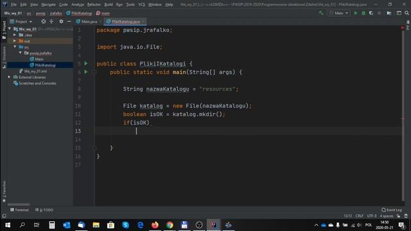Open File Explorer from taskbar
This screenshot has width=411, height=231.
pos(96,225)
